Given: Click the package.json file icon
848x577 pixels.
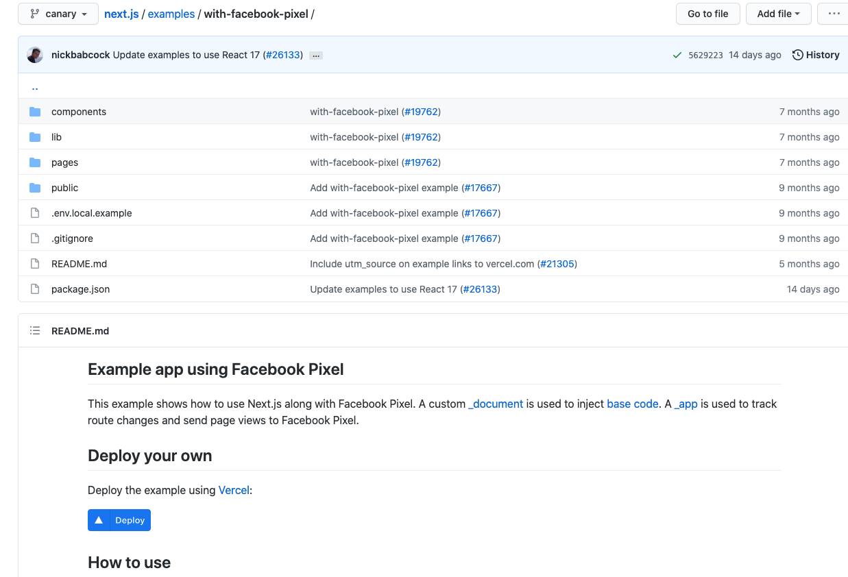Looking at the screenshot, I should (35, 289).
